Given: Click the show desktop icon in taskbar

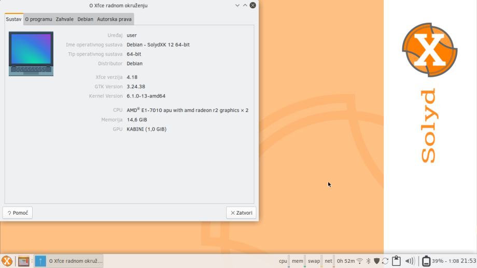Looking at the screenshot, I should point(23,261).
